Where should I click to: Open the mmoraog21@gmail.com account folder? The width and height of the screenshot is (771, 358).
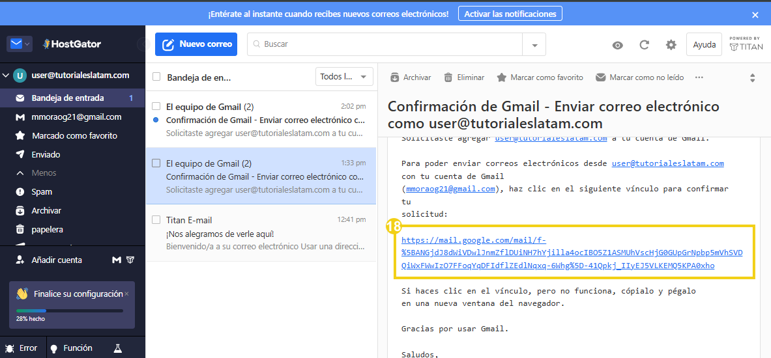[72, 117]
